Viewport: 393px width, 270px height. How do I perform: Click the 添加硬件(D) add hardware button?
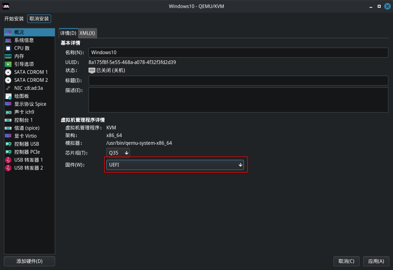(30, 261)
